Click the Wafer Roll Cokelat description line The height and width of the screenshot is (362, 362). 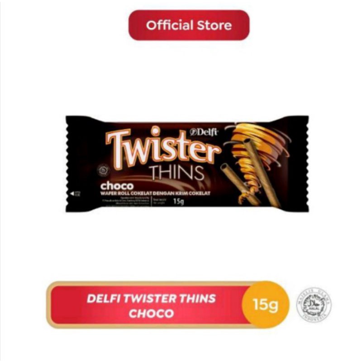point(155,193)
